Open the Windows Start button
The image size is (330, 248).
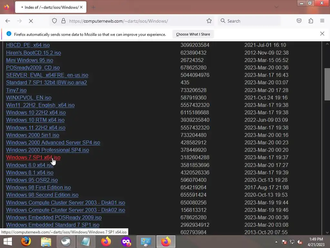click(x=8, y=242)
